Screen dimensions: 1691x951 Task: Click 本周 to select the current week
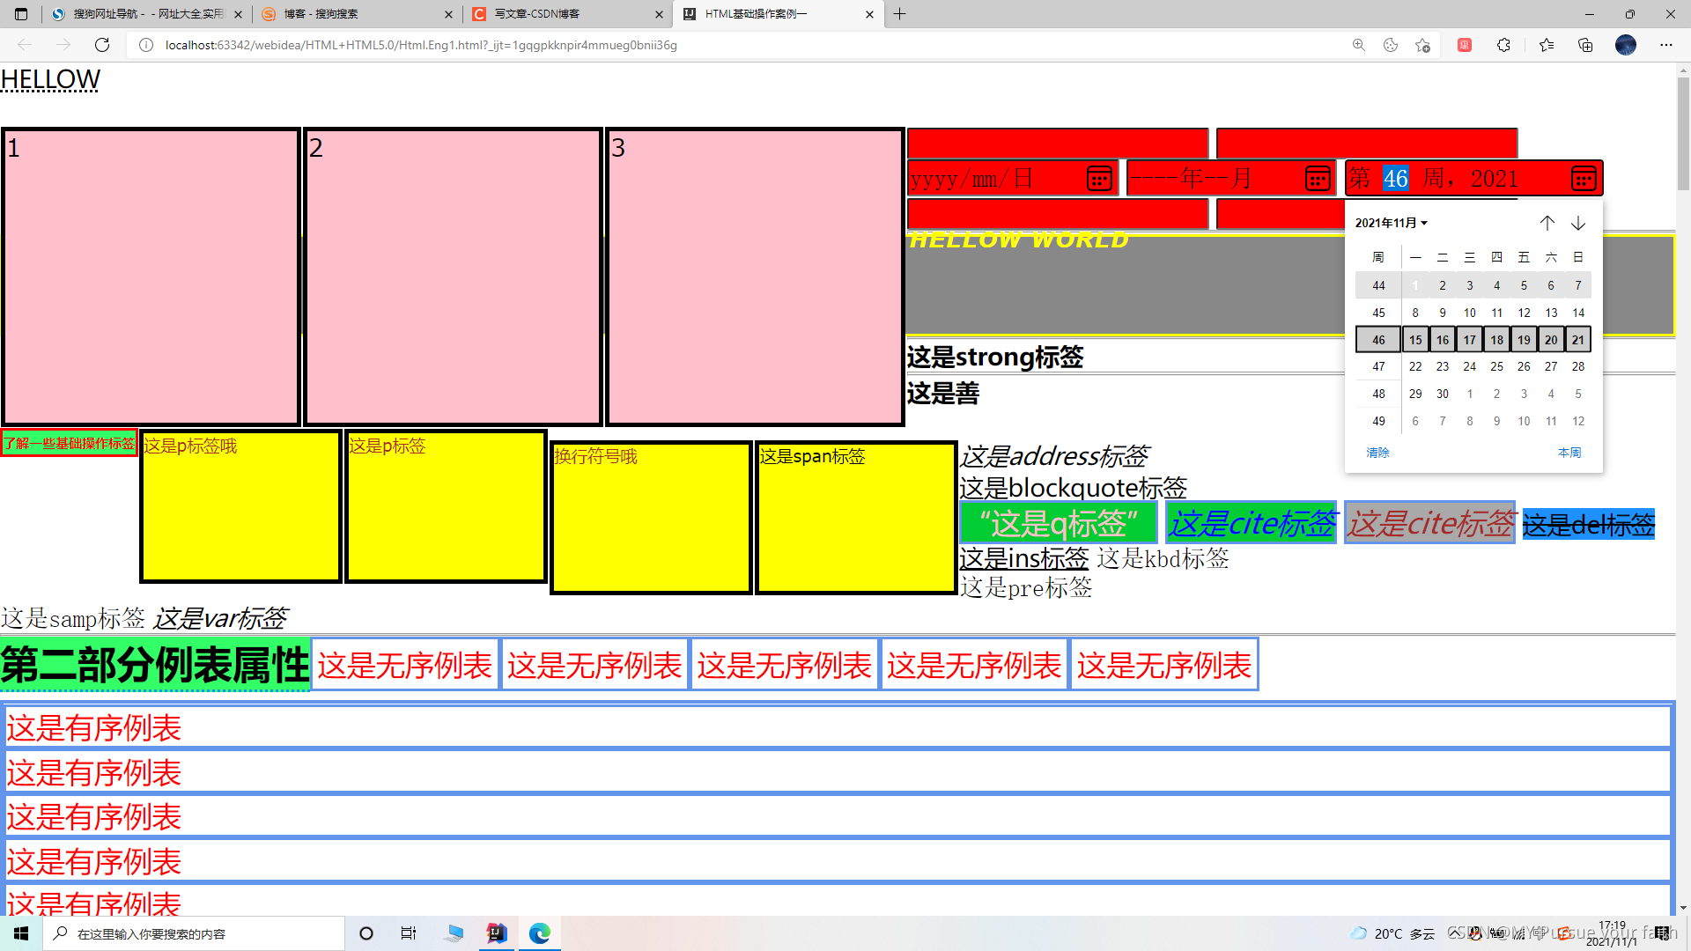[1569, 453]
